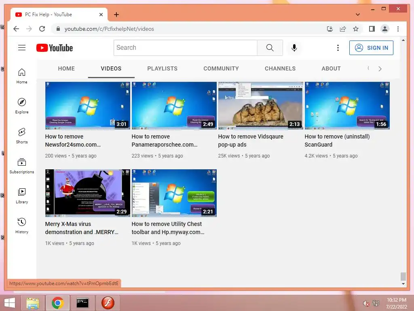Open the COMMUNITY tab
The width and height of the screenshot is (414, 311).
(221, 68)
